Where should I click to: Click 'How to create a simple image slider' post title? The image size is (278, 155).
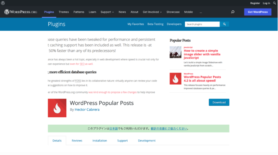coord(202,54)
